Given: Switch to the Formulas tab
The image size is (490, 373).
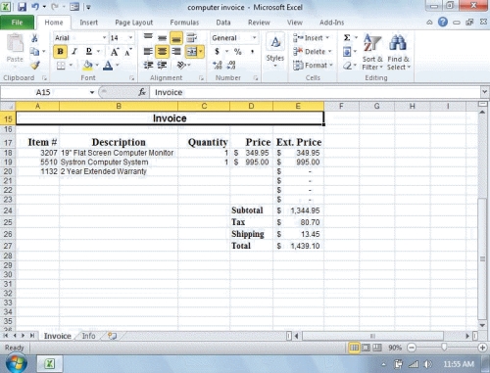Looking at the screenshot, I should (184, 23).
